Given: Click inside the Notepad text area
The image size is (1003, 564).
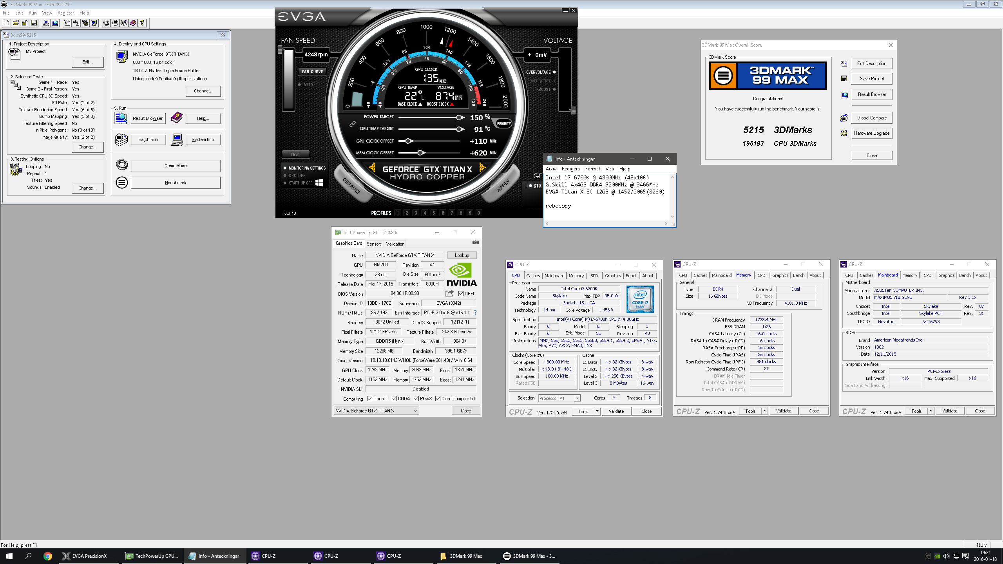Looking at the screenshot, I should coord(607,197).
